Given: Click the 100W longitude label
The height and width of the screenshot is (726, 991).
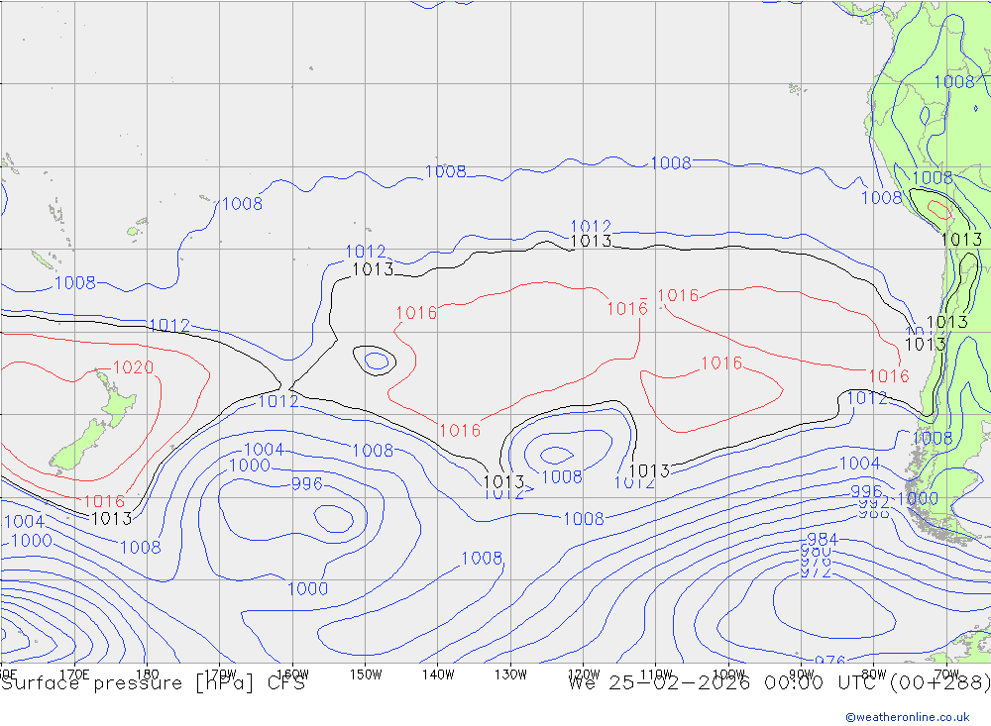Looking at the screenshot, I should [728, 674].
